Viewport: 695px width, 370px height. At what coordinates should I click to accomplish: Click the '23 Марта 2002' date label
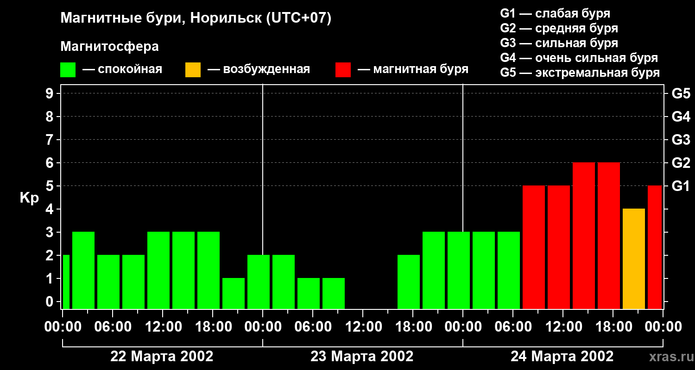coord(362,356)
